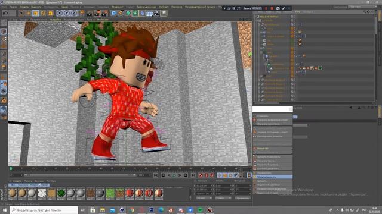Add a Cube primitive object
The height and width of the screenshot is (214, 382).
point(113,13)
